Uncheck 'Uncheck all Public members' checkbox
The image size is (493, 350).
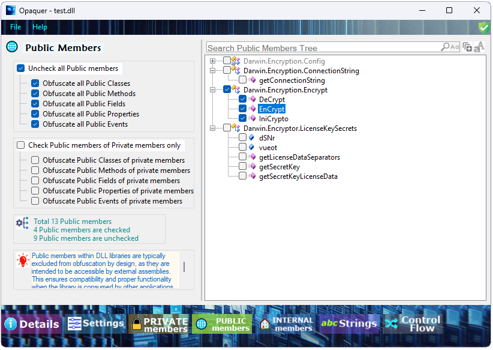21,68
